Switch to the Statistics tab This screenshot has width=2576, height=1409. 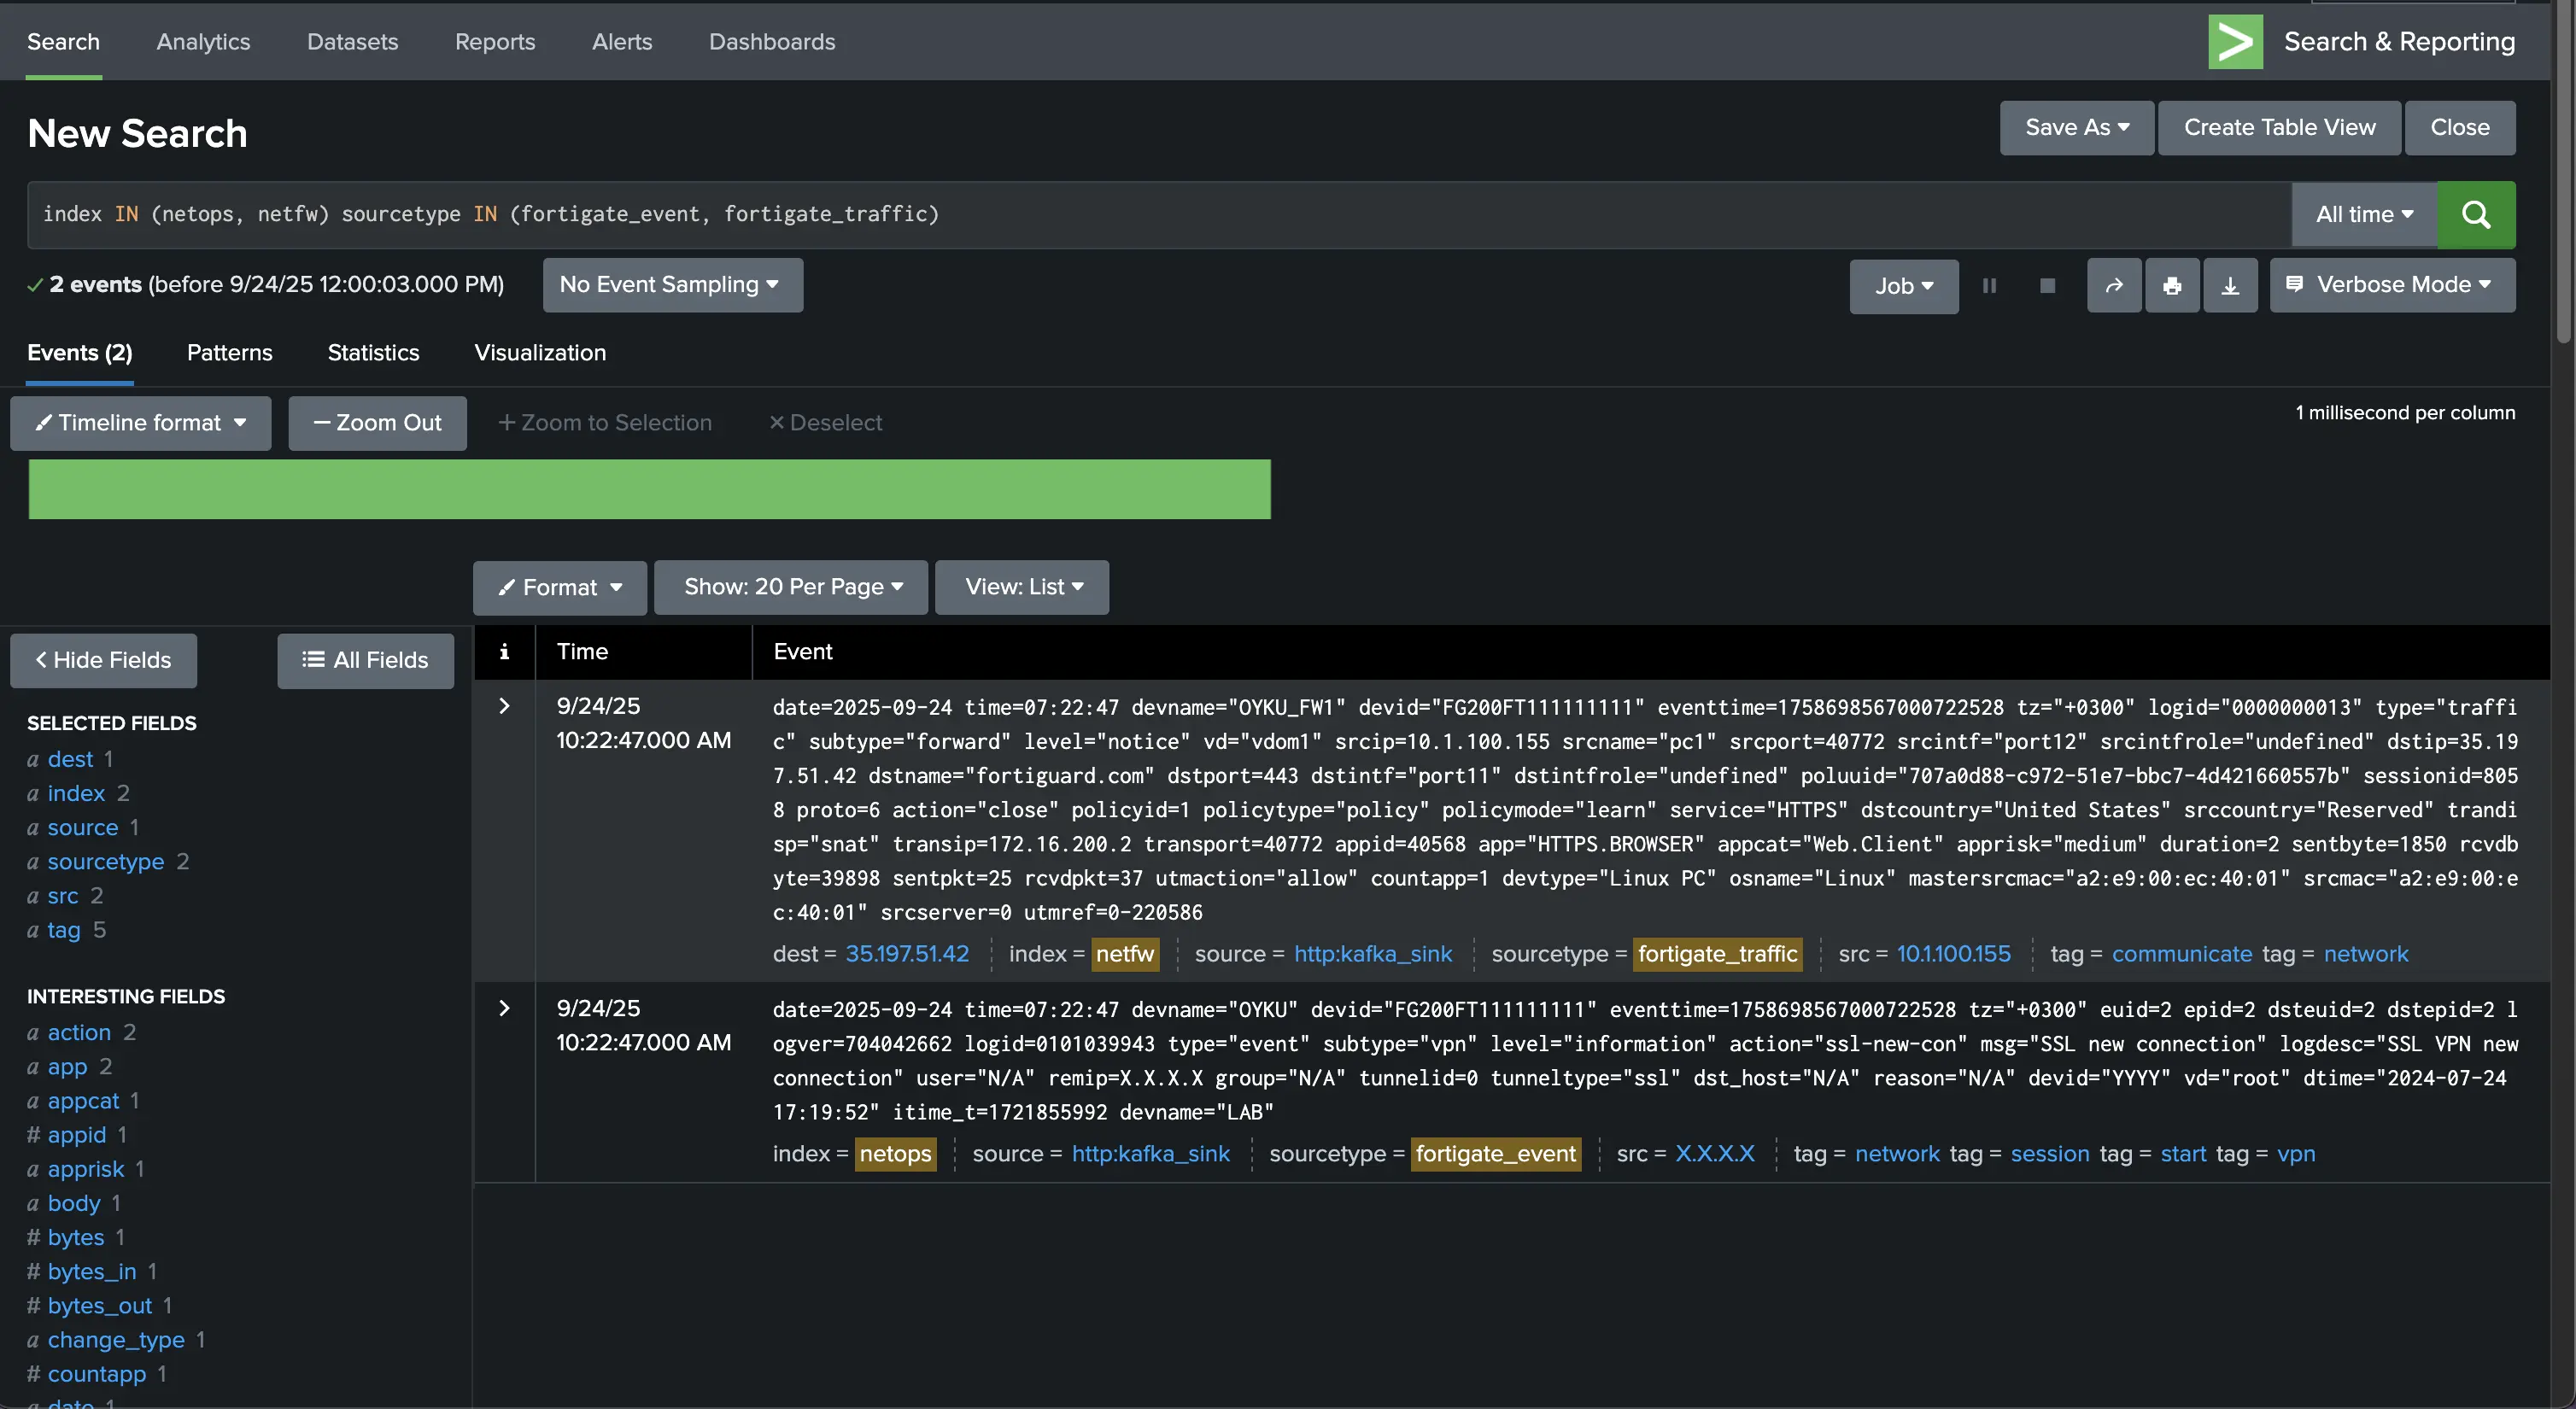[x=373, y=353]
